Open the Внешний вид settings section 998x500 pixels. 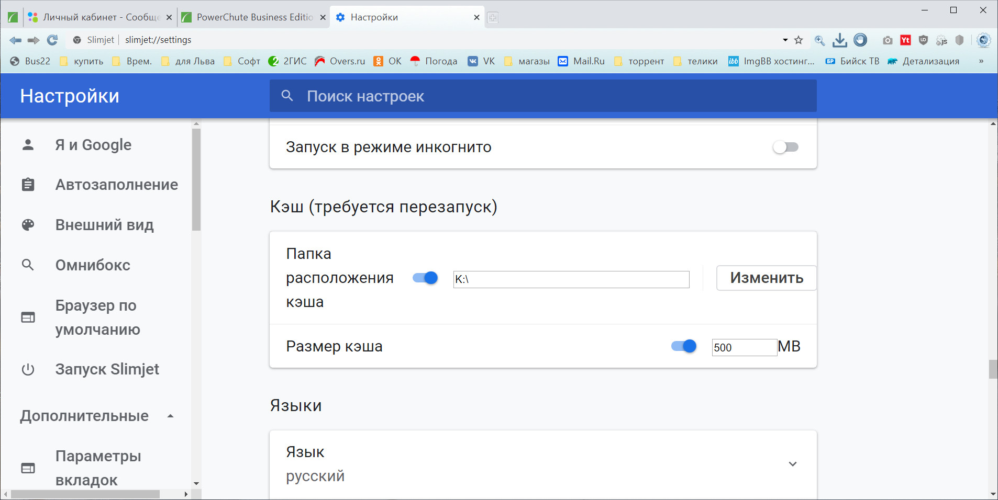pos(104,225)
